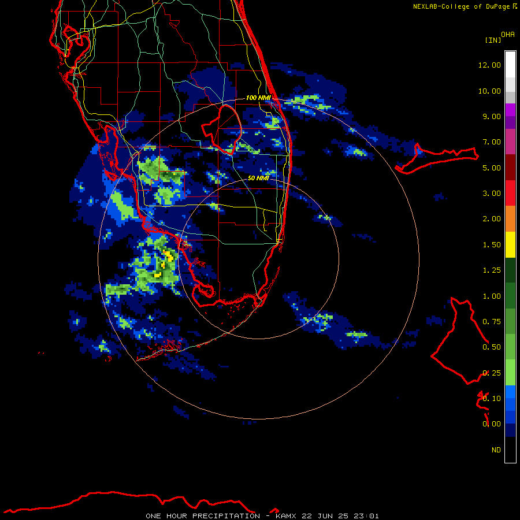Click the OHA product label above legend

(x=508, y=35)
